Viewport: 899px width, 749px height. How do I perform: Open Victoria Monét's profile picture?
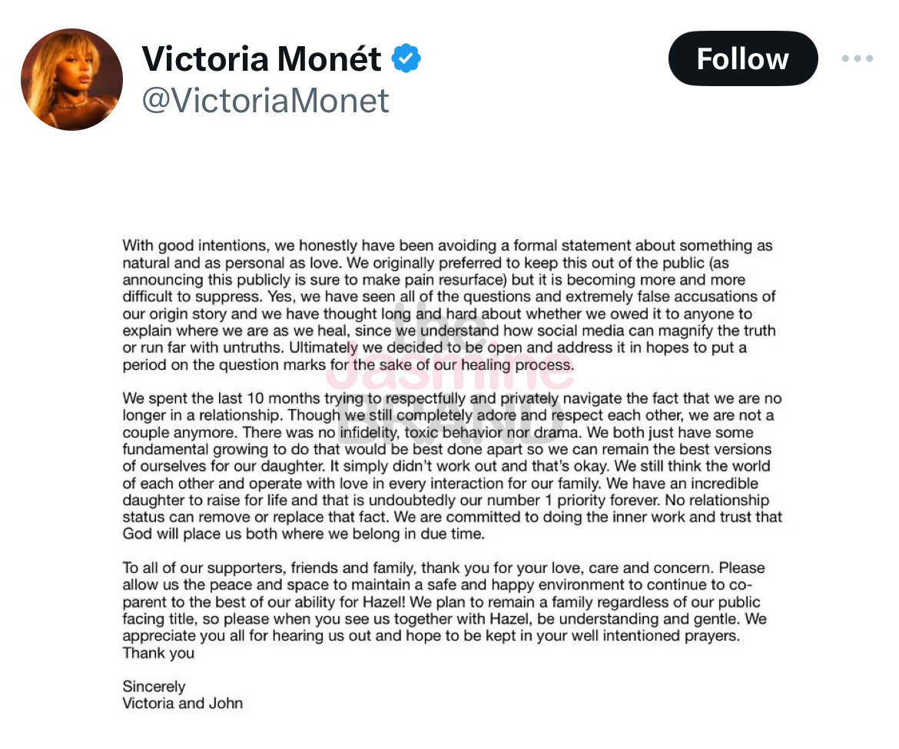[71, 79]
